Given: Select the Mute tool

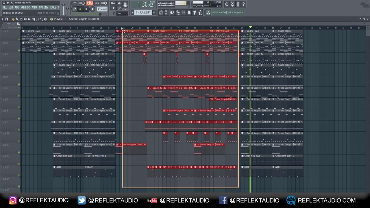Looking at the screenshot, I should click(x=25, y=19).
